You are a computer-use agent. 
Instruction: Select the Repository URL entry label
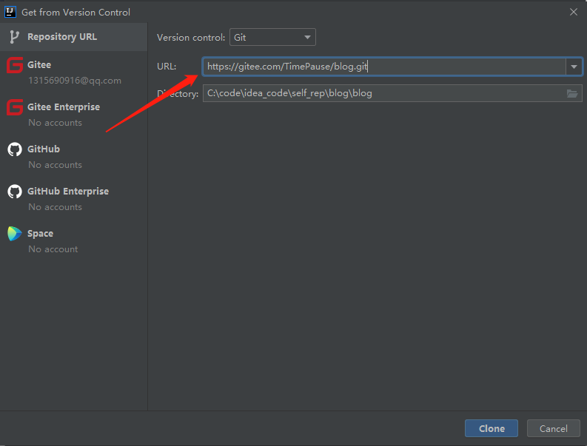62,37
